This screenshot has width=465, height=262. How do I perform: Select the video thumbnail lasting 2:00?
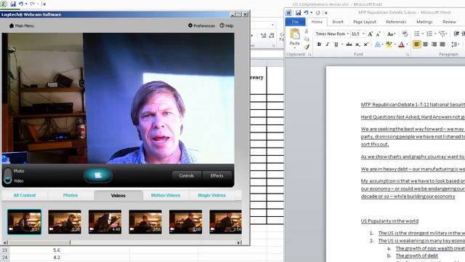[x=186, y=222]
